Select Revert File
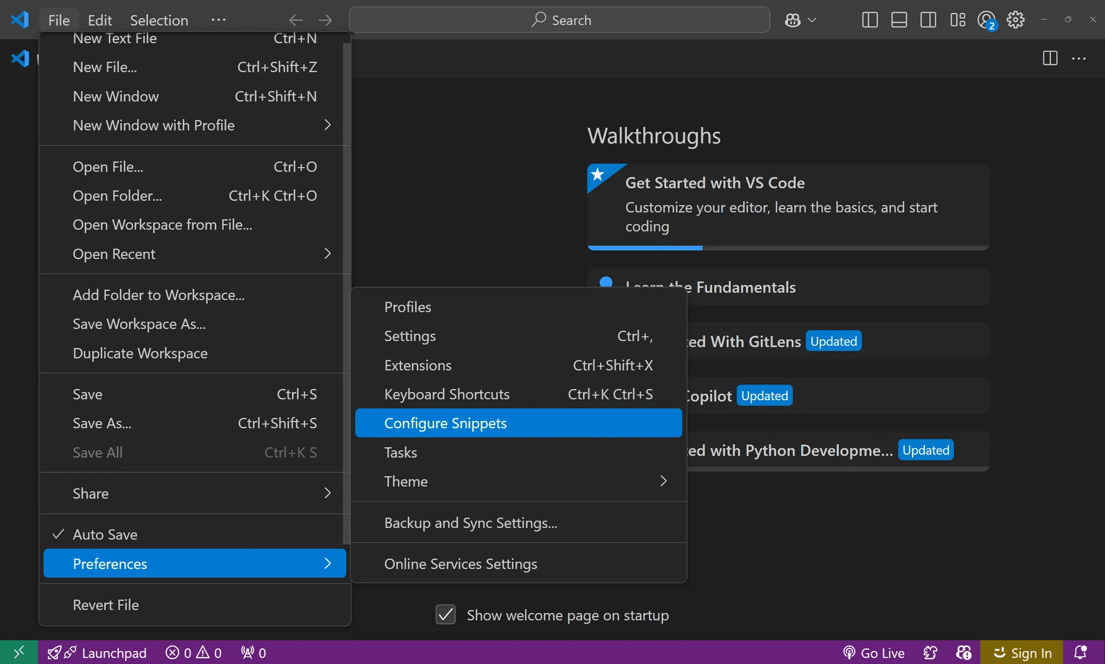This screenshot has height=664, width=1105. coord(195,604)
